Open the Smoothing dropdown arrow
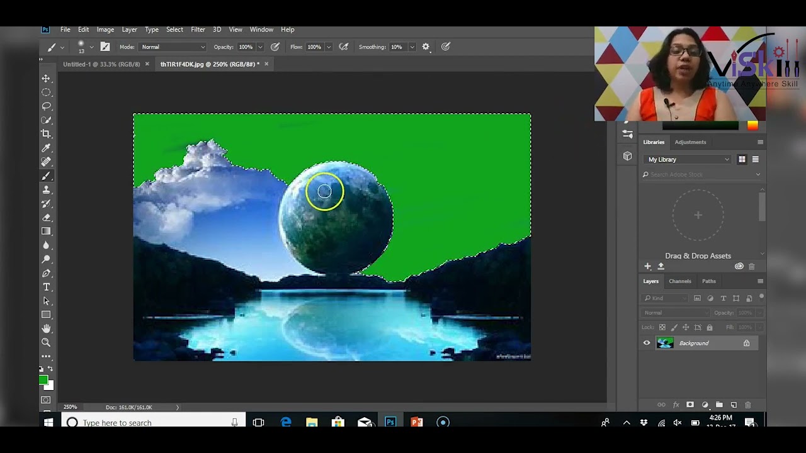The height and width of the screenshot is (453, 806). 412,47
